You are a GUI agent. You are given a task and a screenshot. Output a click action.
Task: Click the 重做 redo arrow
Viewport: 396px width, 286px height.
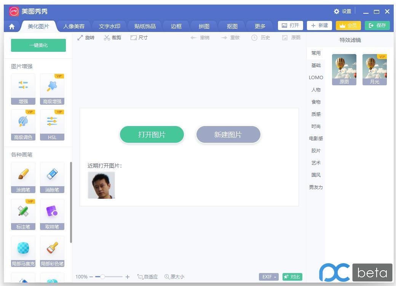230,38
